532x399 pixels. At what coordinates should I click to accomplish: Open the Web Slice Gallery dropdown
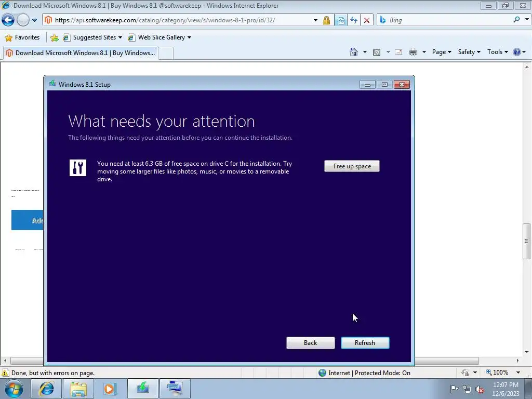click(159, 37)
